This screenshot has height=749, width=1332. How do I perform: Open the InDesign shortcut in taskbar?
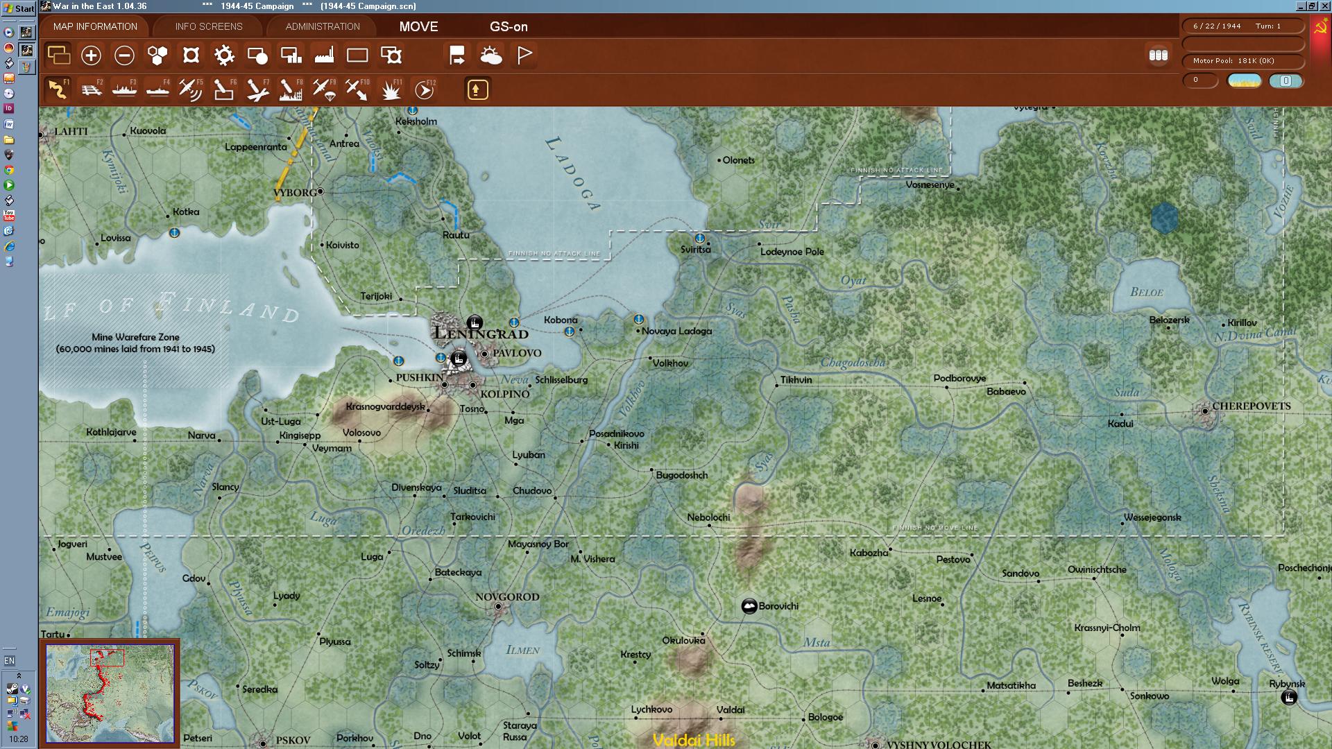tap(9, 109)
